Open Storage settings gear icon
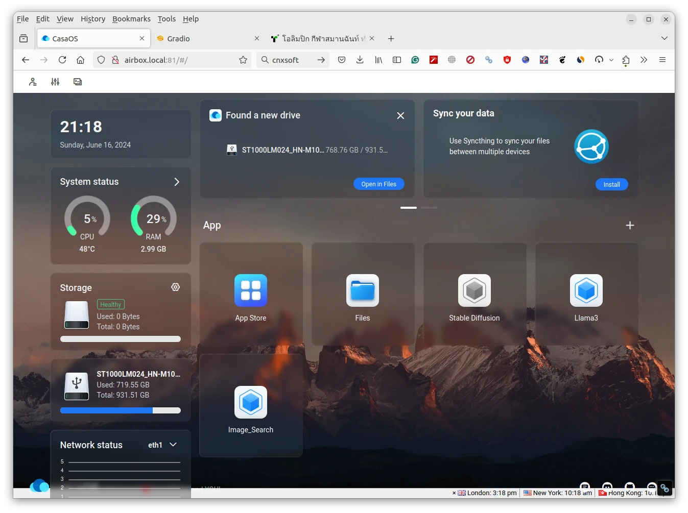The image size is (688, 513). click(176, 287)
